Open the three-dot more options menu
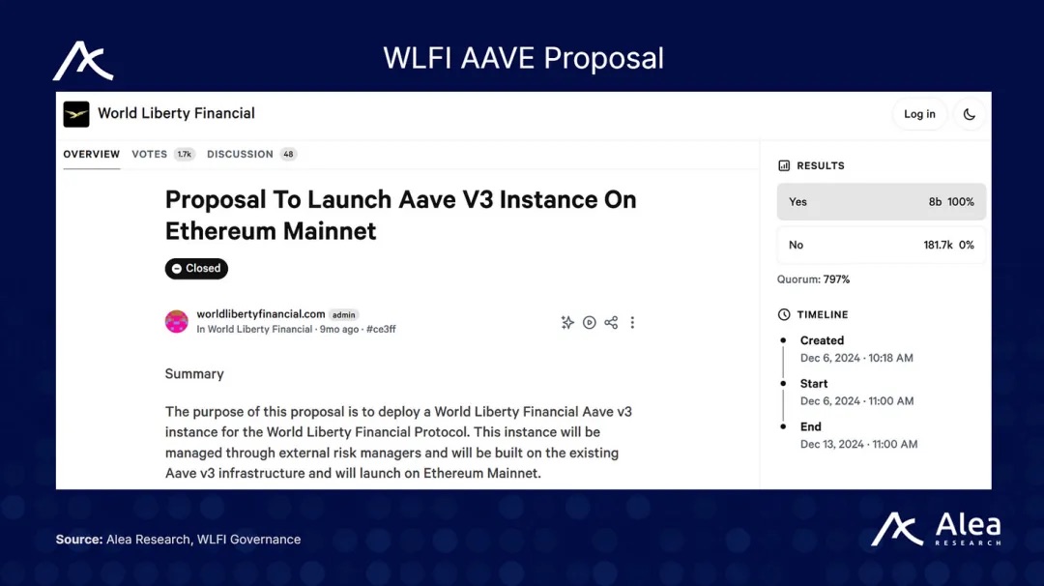The width and height of the screenshot is (1044, 586). coord(632,322)
